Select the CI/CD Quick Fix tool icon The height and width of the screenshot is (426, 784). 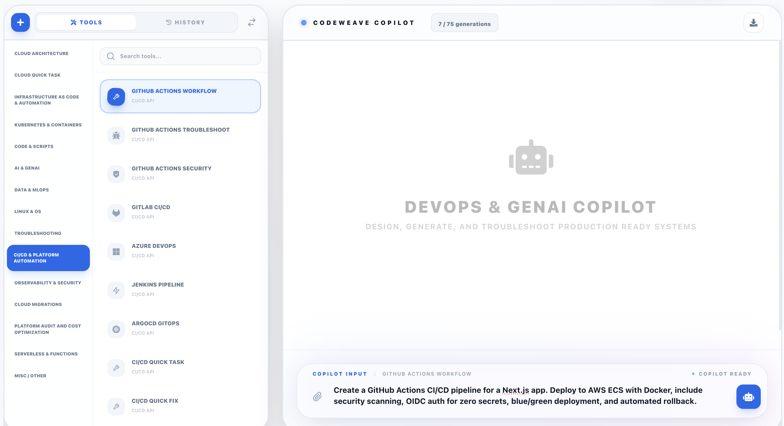pos(116,406)
